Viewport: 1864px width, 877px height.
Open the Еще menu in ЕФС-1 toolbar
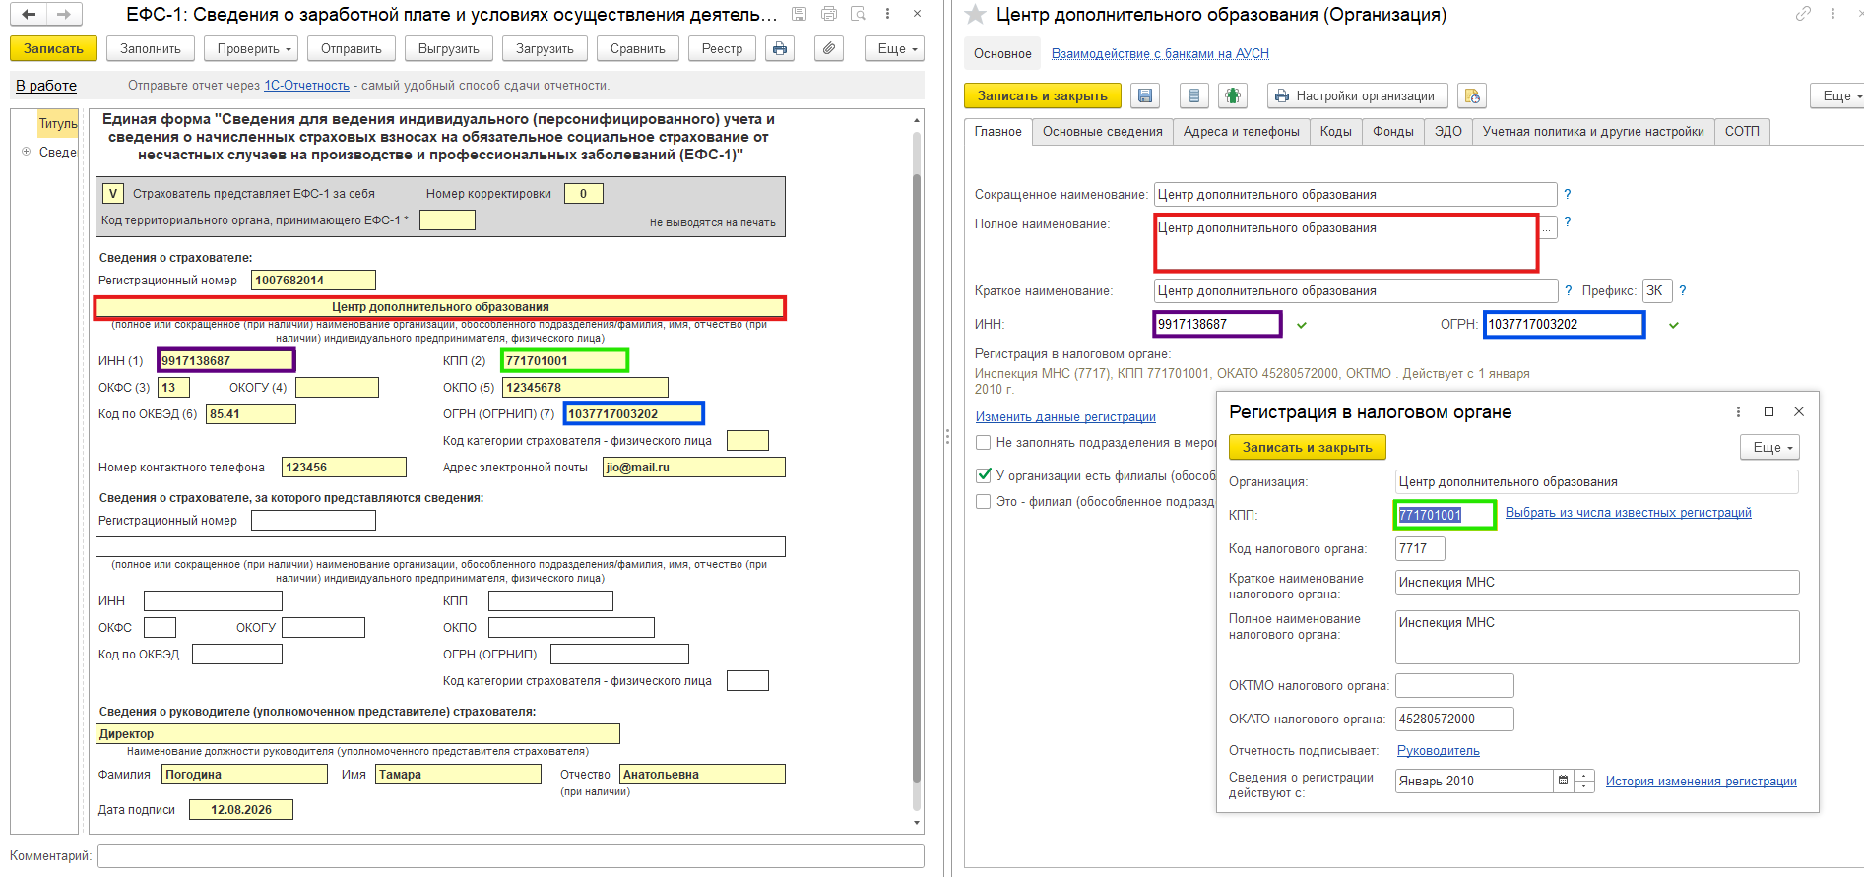pos(896,48)
